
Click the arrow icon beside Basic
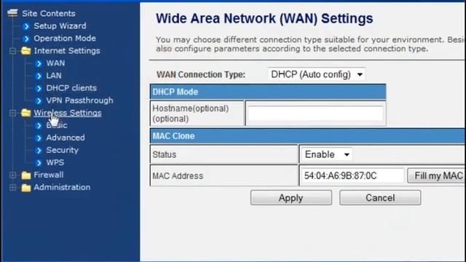pos(39,126)
